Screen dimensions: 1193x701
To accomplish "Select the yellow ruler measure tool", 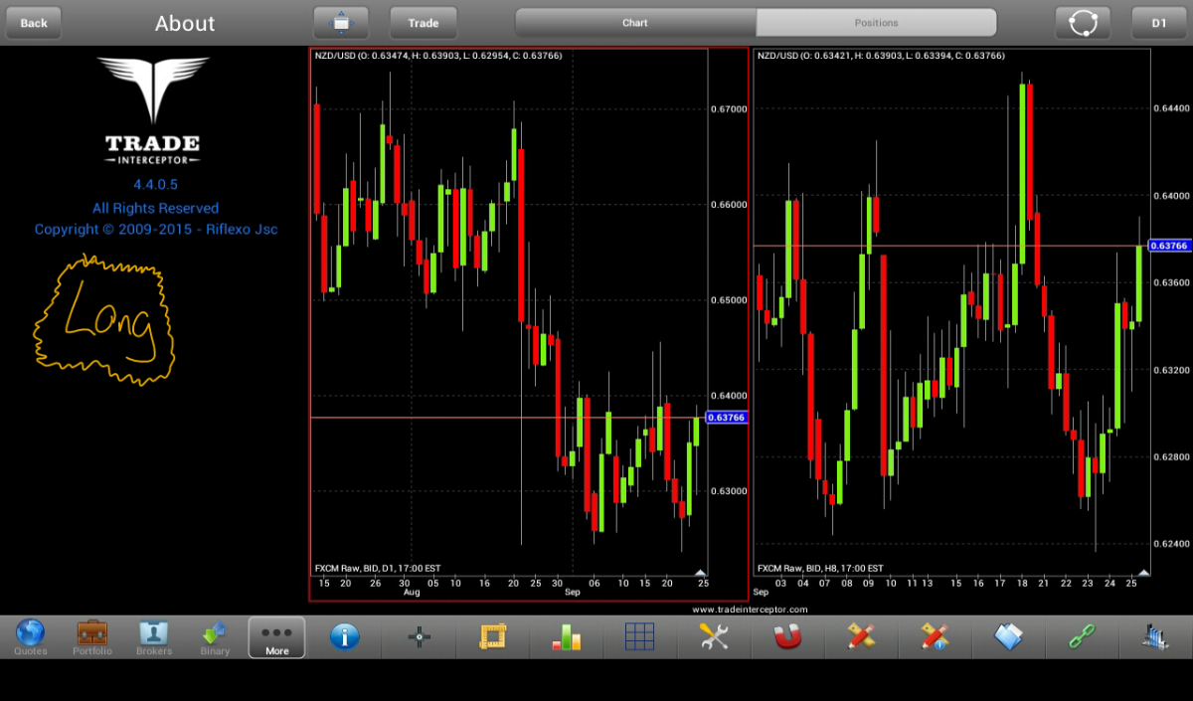I will (x=493, y=637).
